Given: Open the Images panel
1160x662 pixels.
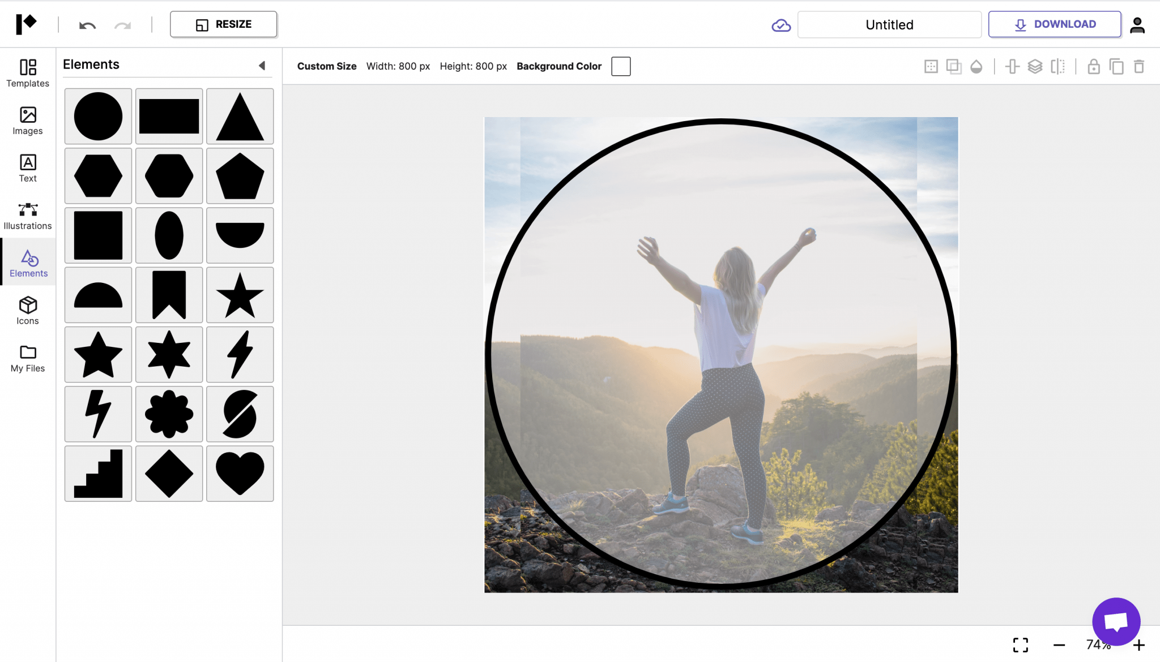Looking at the screenshot, I should click(27, 121).
